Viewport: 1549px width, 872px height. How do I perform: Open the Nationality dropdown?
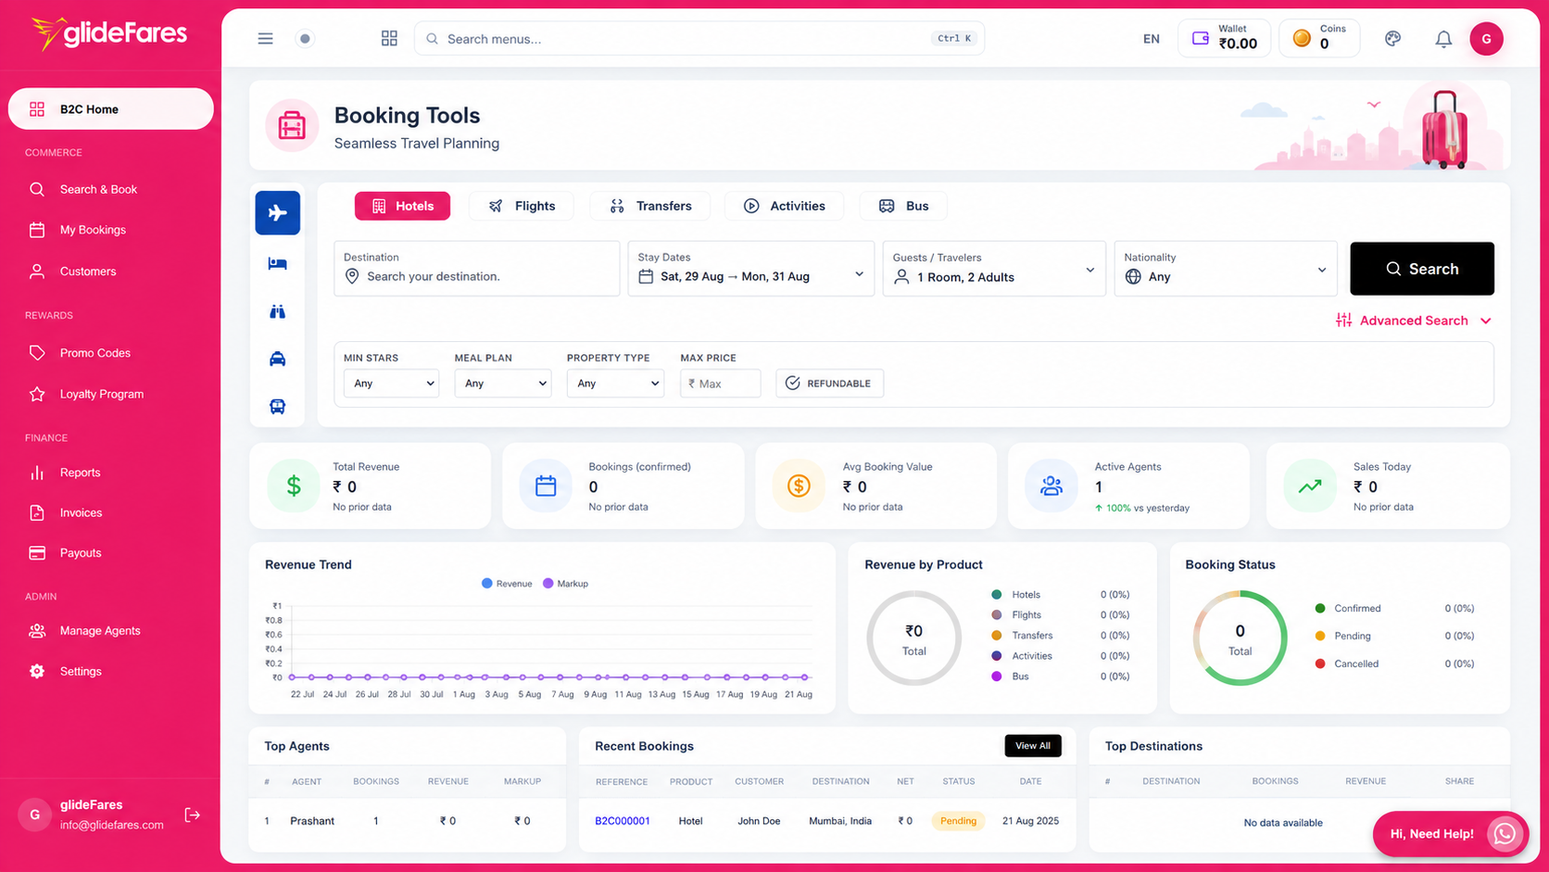(1226, 269)
